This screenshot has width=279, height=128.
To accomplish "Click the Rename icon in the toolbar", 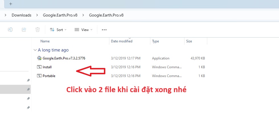I will pyautogui.click(x=10, y=30).
